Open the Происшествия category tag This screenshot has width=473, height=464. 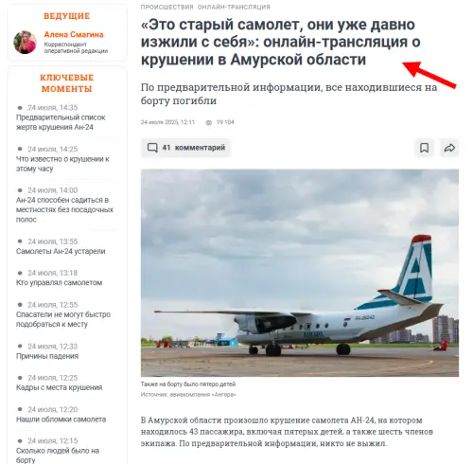click(166, 7)
